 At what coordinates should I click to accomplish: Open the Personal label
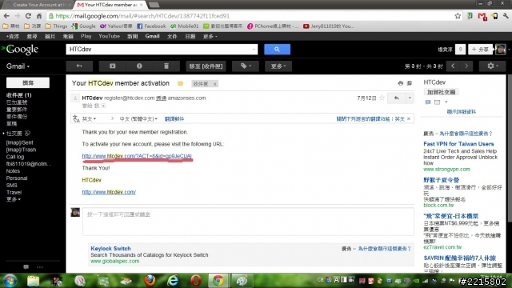[16, 178]
